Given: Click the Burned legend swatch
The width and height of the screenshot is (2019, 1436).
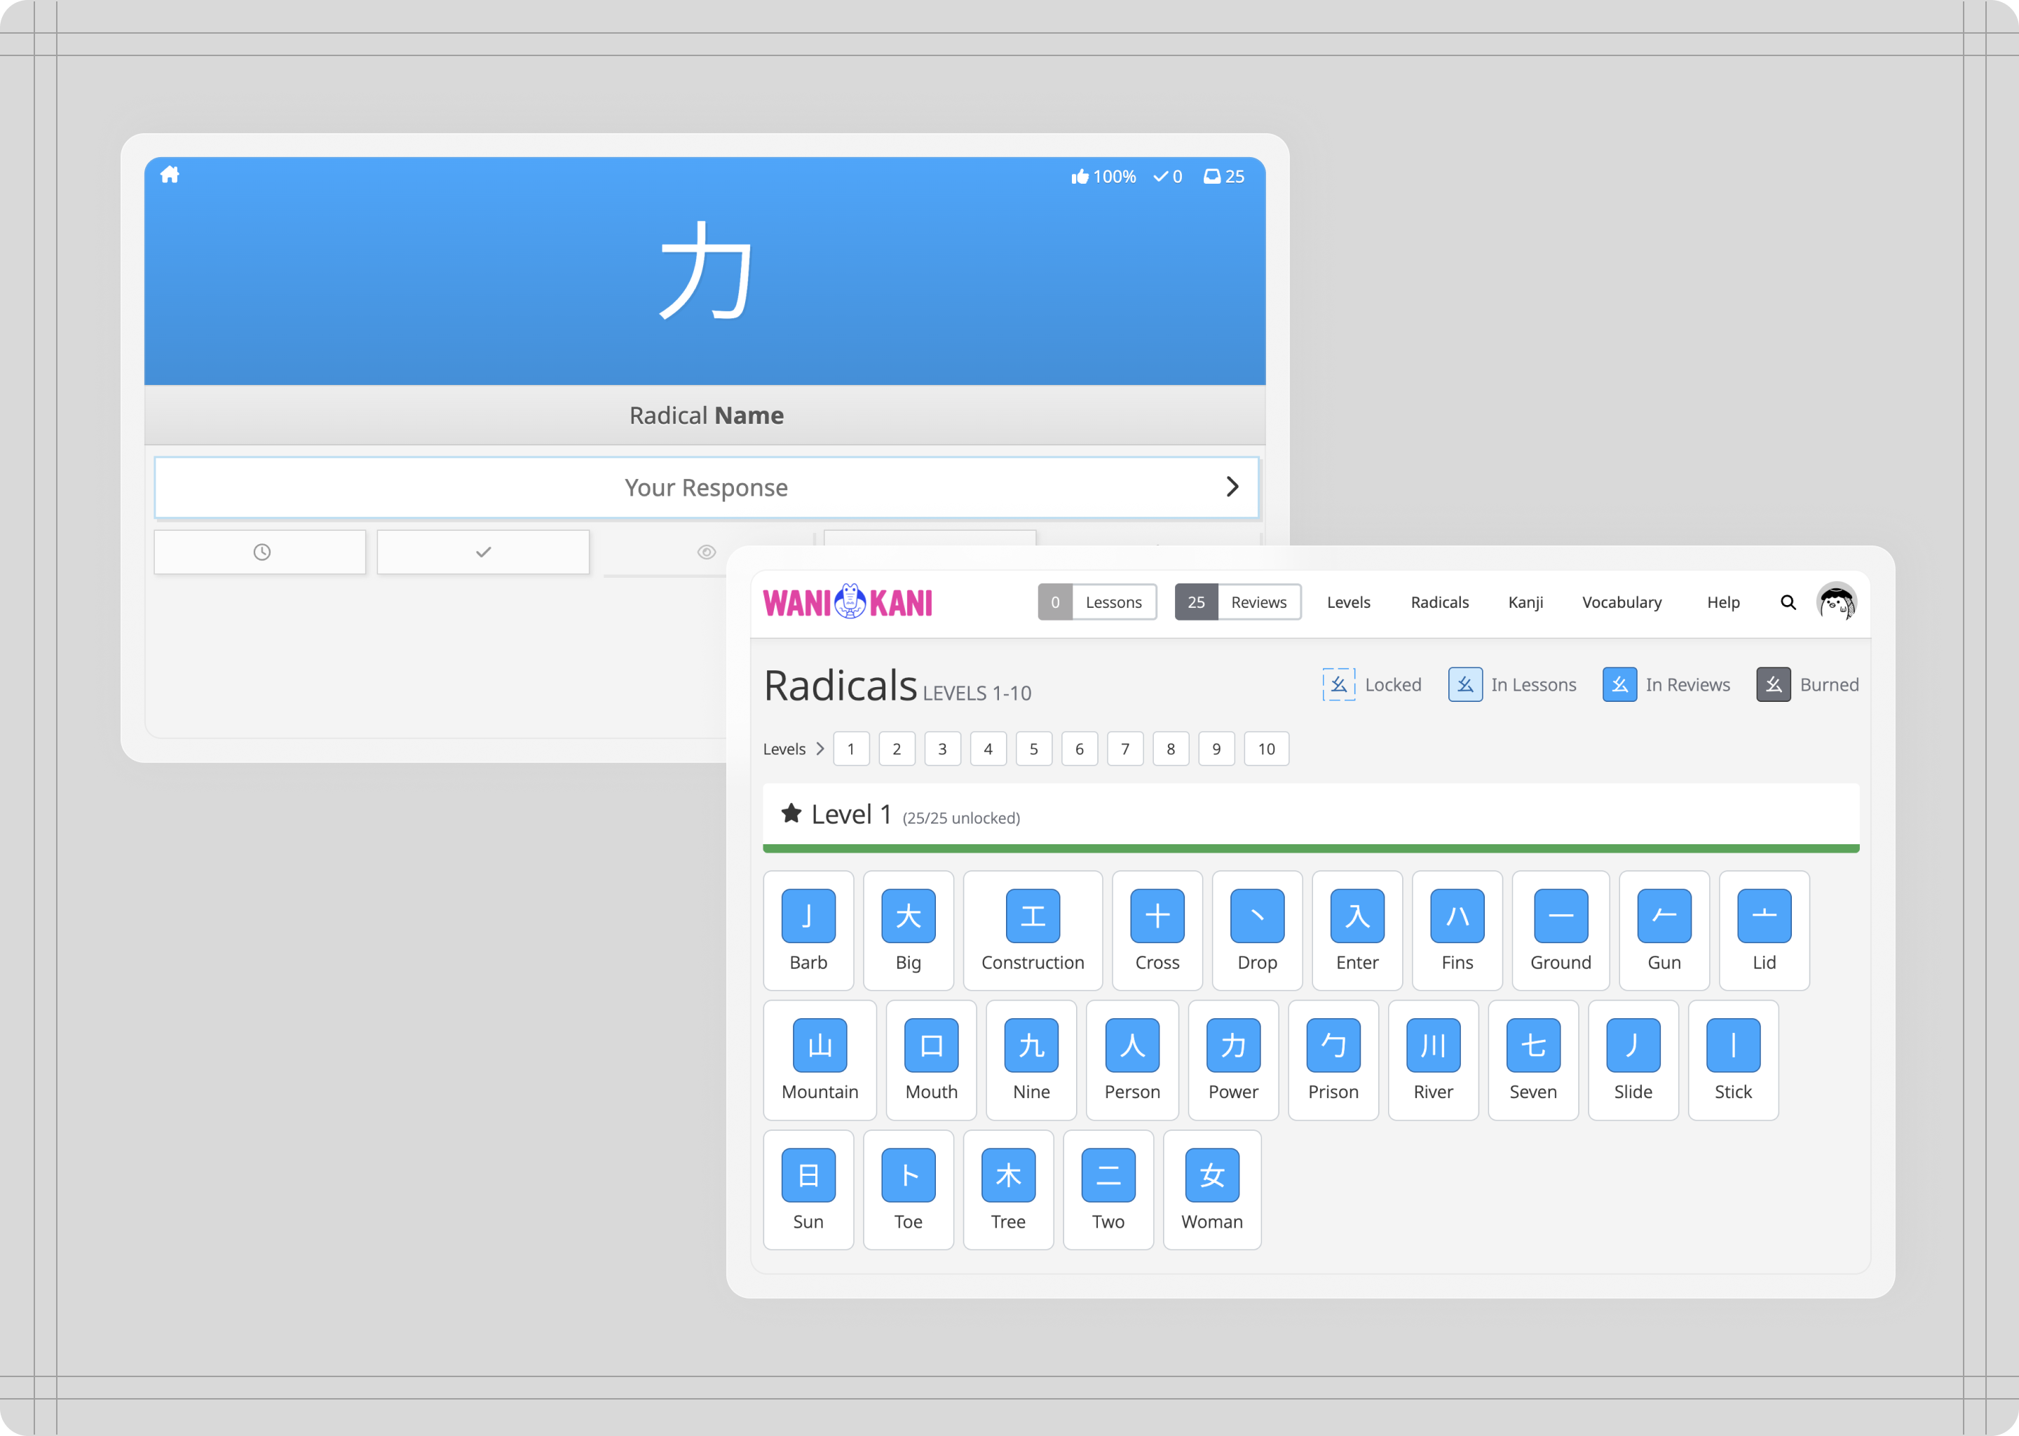Looking at the screenshot, I should pos(1772,684).
